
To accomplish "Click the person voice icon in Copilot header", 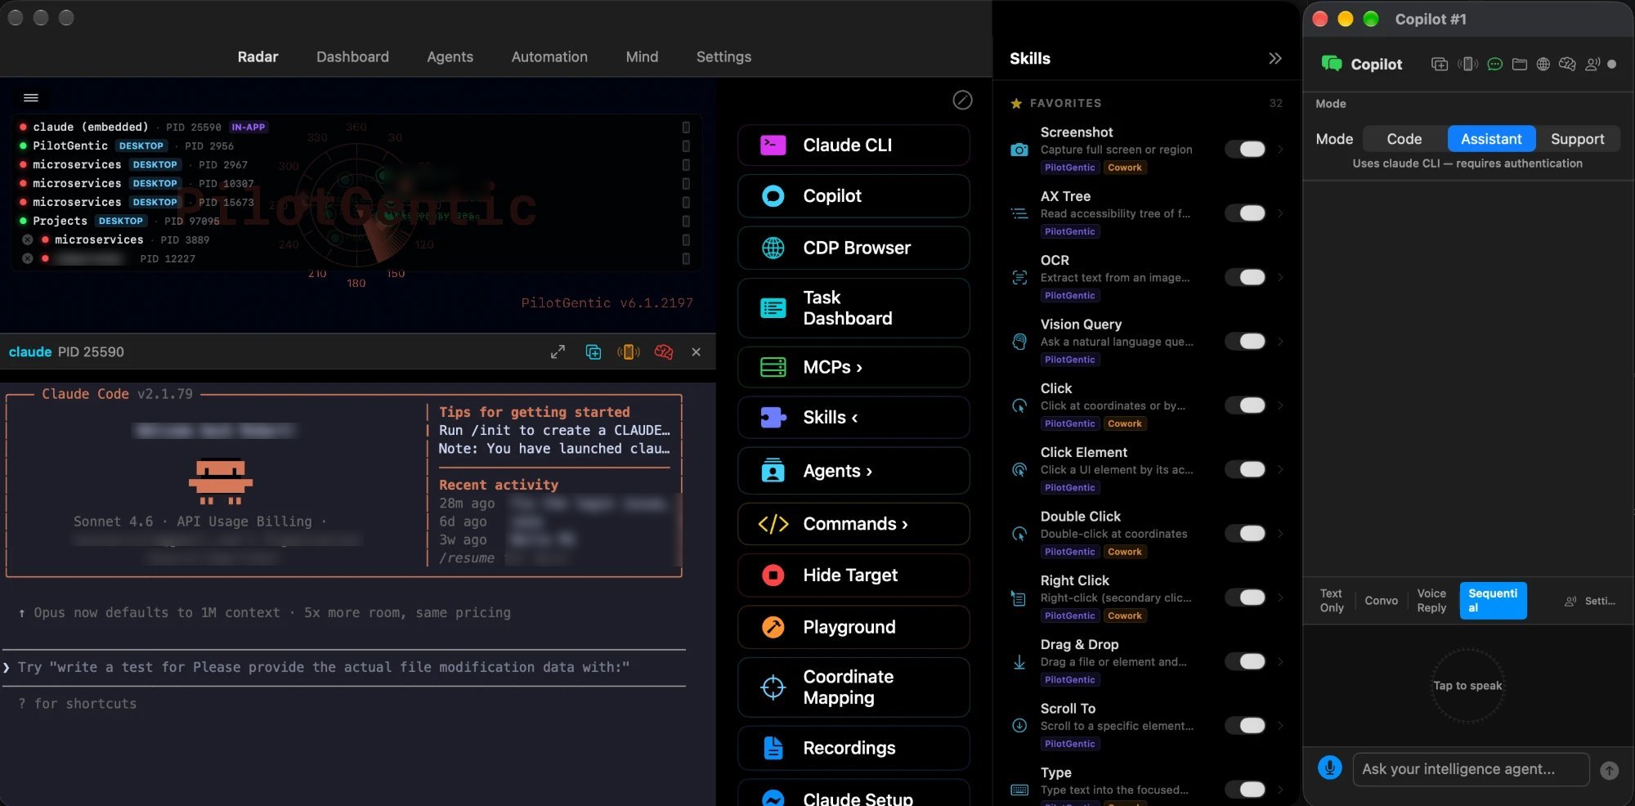I will click(x=1592, y=64).
